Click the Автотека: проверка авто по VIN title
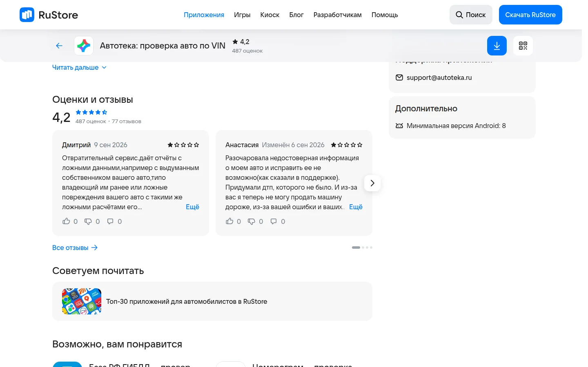The image size is (588, 367). tap(163, 46)
